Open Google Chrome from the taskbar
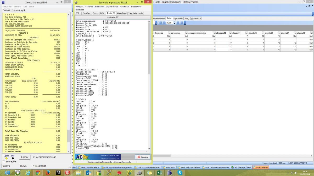Viewport: 314px width, 176px height. [38, 172]
